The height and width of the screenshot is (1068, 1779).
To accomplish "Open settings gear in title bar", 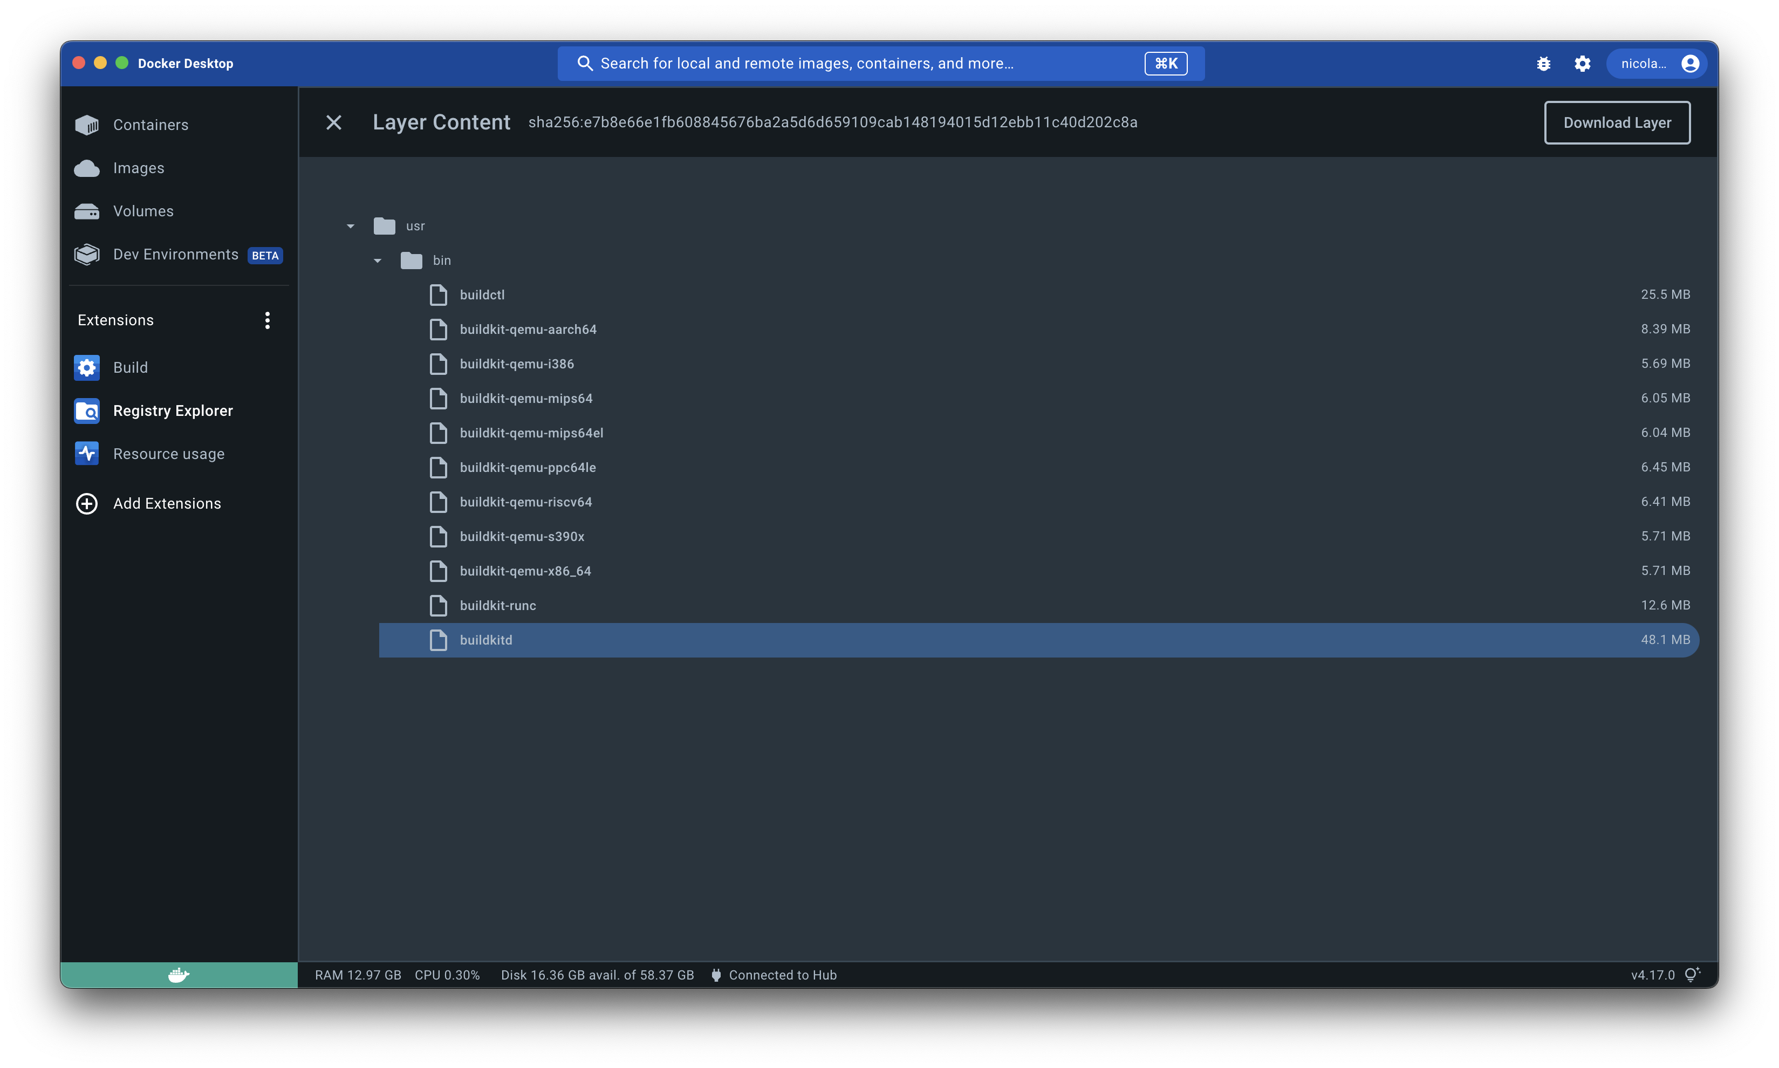I will [1582, 64].
